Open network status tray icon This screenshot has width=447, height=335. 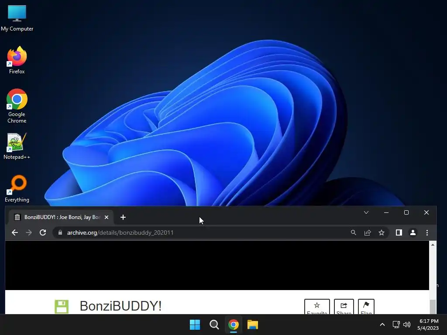(396, 325)
